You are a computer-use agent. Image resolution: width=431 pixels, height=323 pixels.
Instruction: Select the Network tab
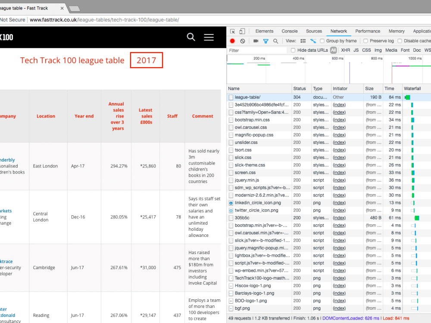[339, 31]
